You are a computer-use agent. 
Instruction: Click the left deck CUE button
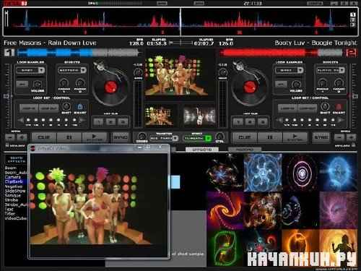tap(43, 137)
